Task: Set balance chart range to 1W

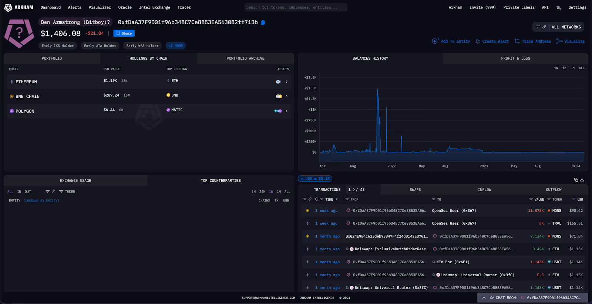Action: pyautogui.click(x=556, y=68)
